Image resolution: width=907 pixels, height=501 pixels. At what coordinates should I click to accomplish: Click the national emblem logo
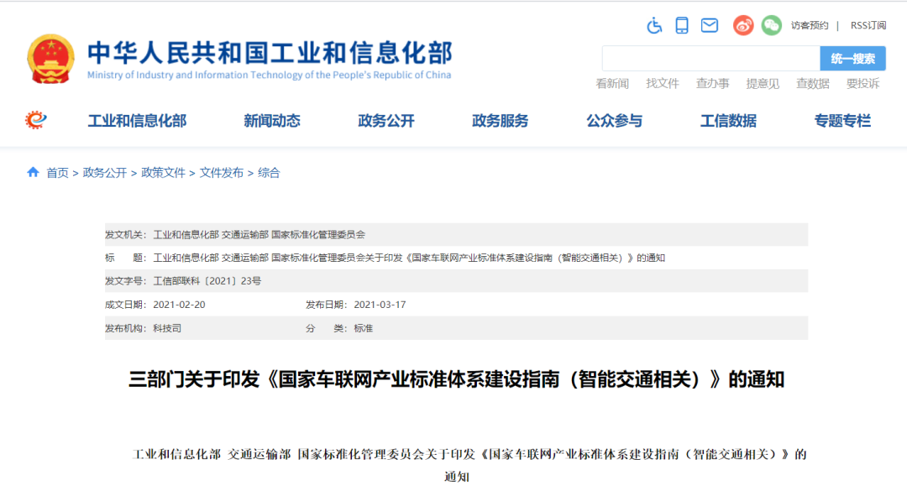coord(50,58)
